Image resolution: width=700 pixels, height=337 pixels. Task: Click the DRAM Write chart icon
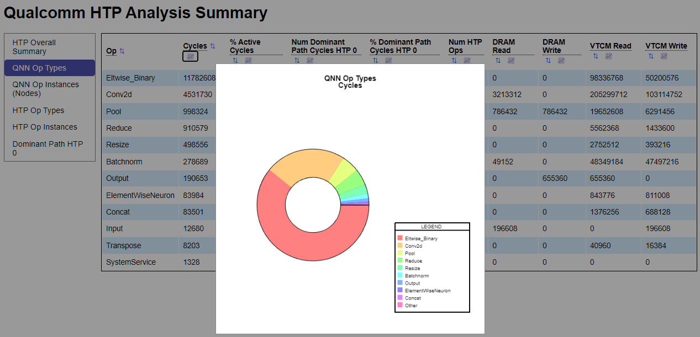pyautogui.click(x=560, y=61)
